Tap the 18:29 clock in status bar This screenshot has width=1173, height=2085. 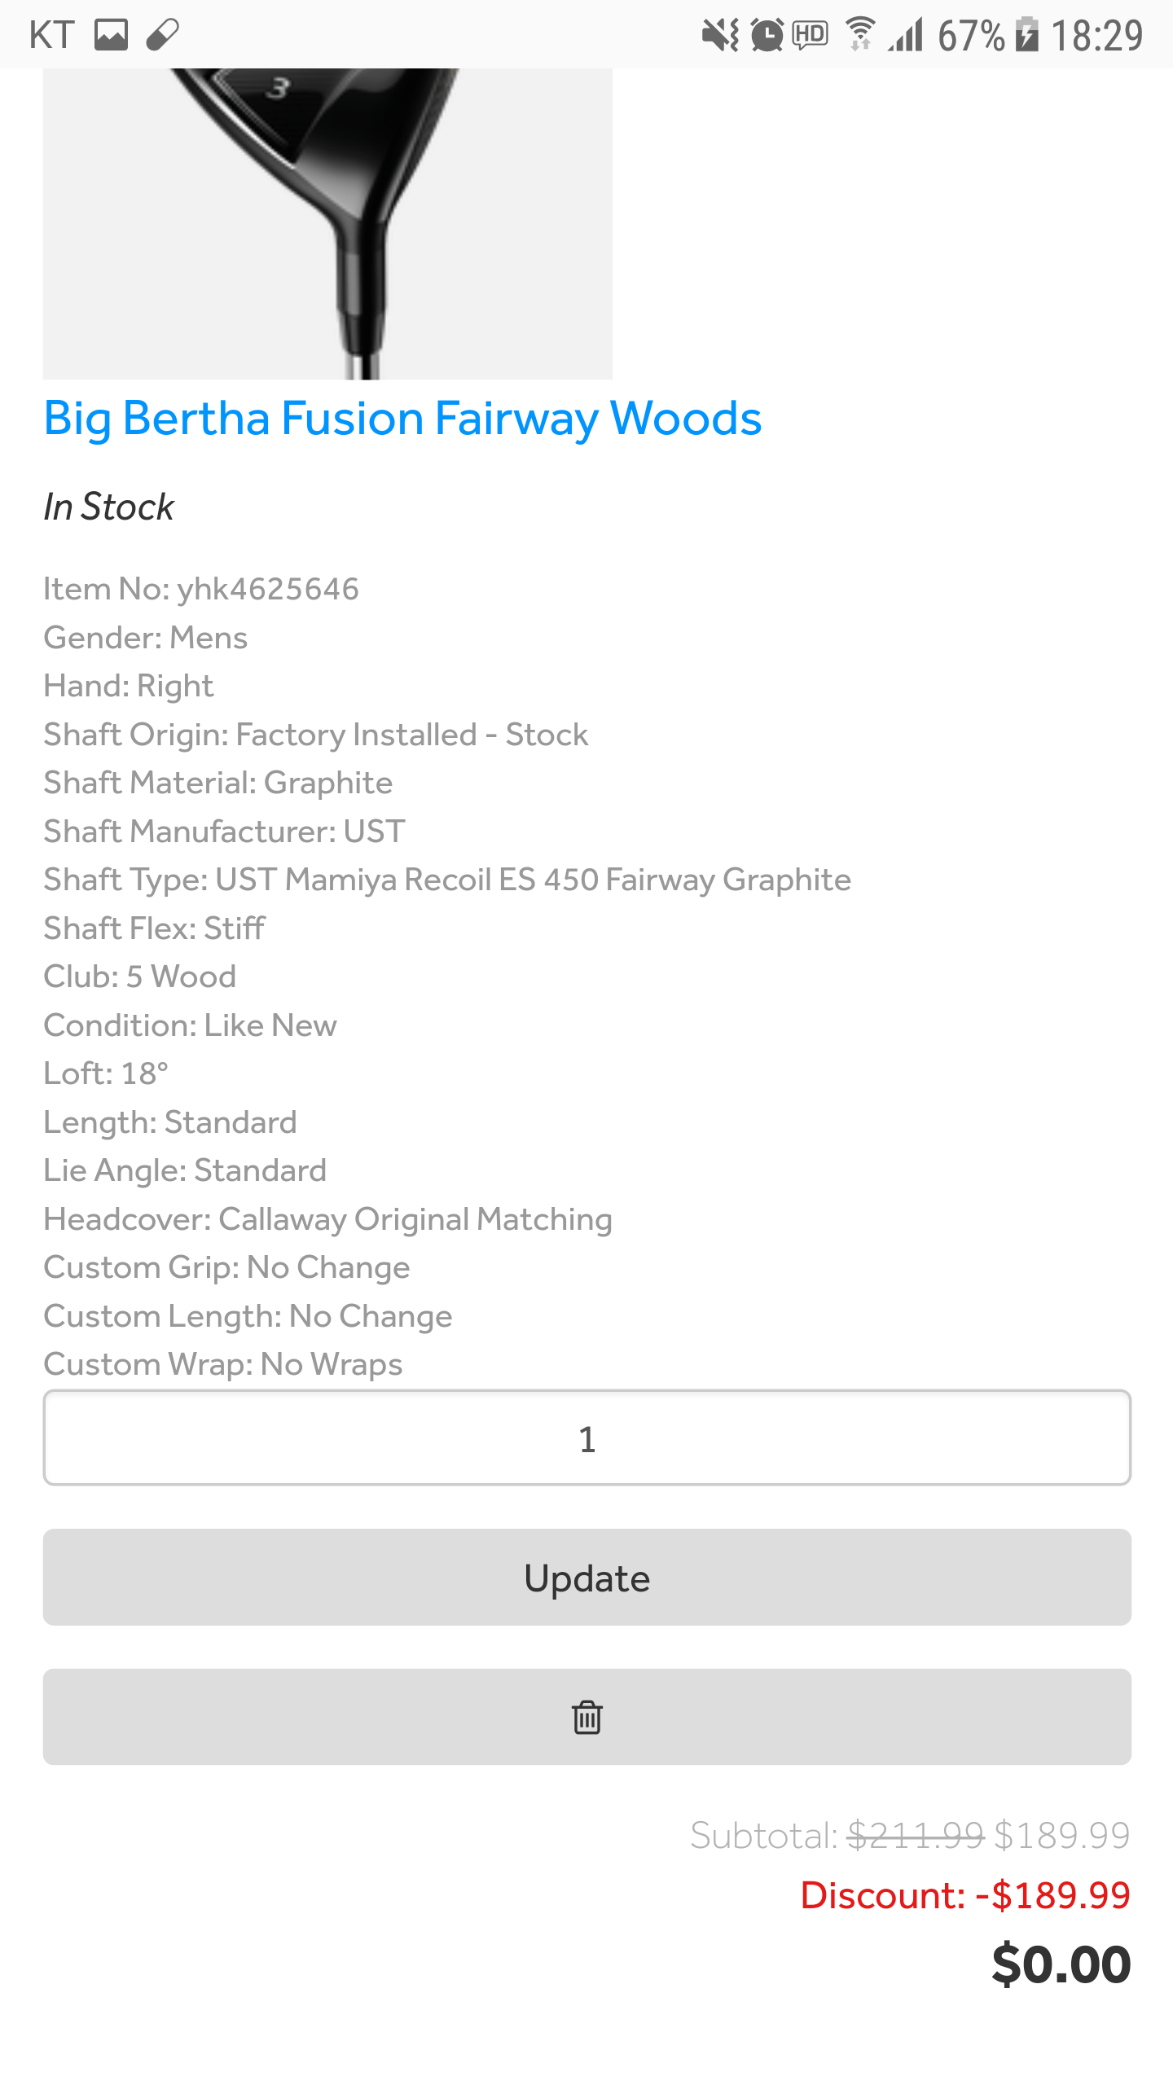tap(1096, 35)
